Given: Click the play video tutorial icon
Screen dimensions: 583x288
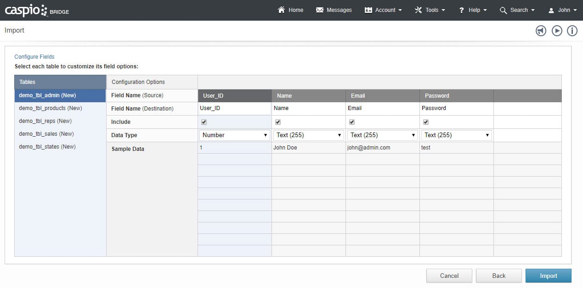Looking at the screenshot, I should [557, 31].
